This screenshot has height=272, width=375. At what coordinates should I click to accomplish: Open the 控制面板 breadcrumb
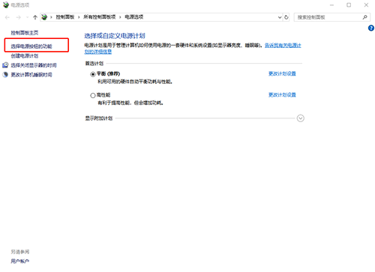click(x=65, y=17)
